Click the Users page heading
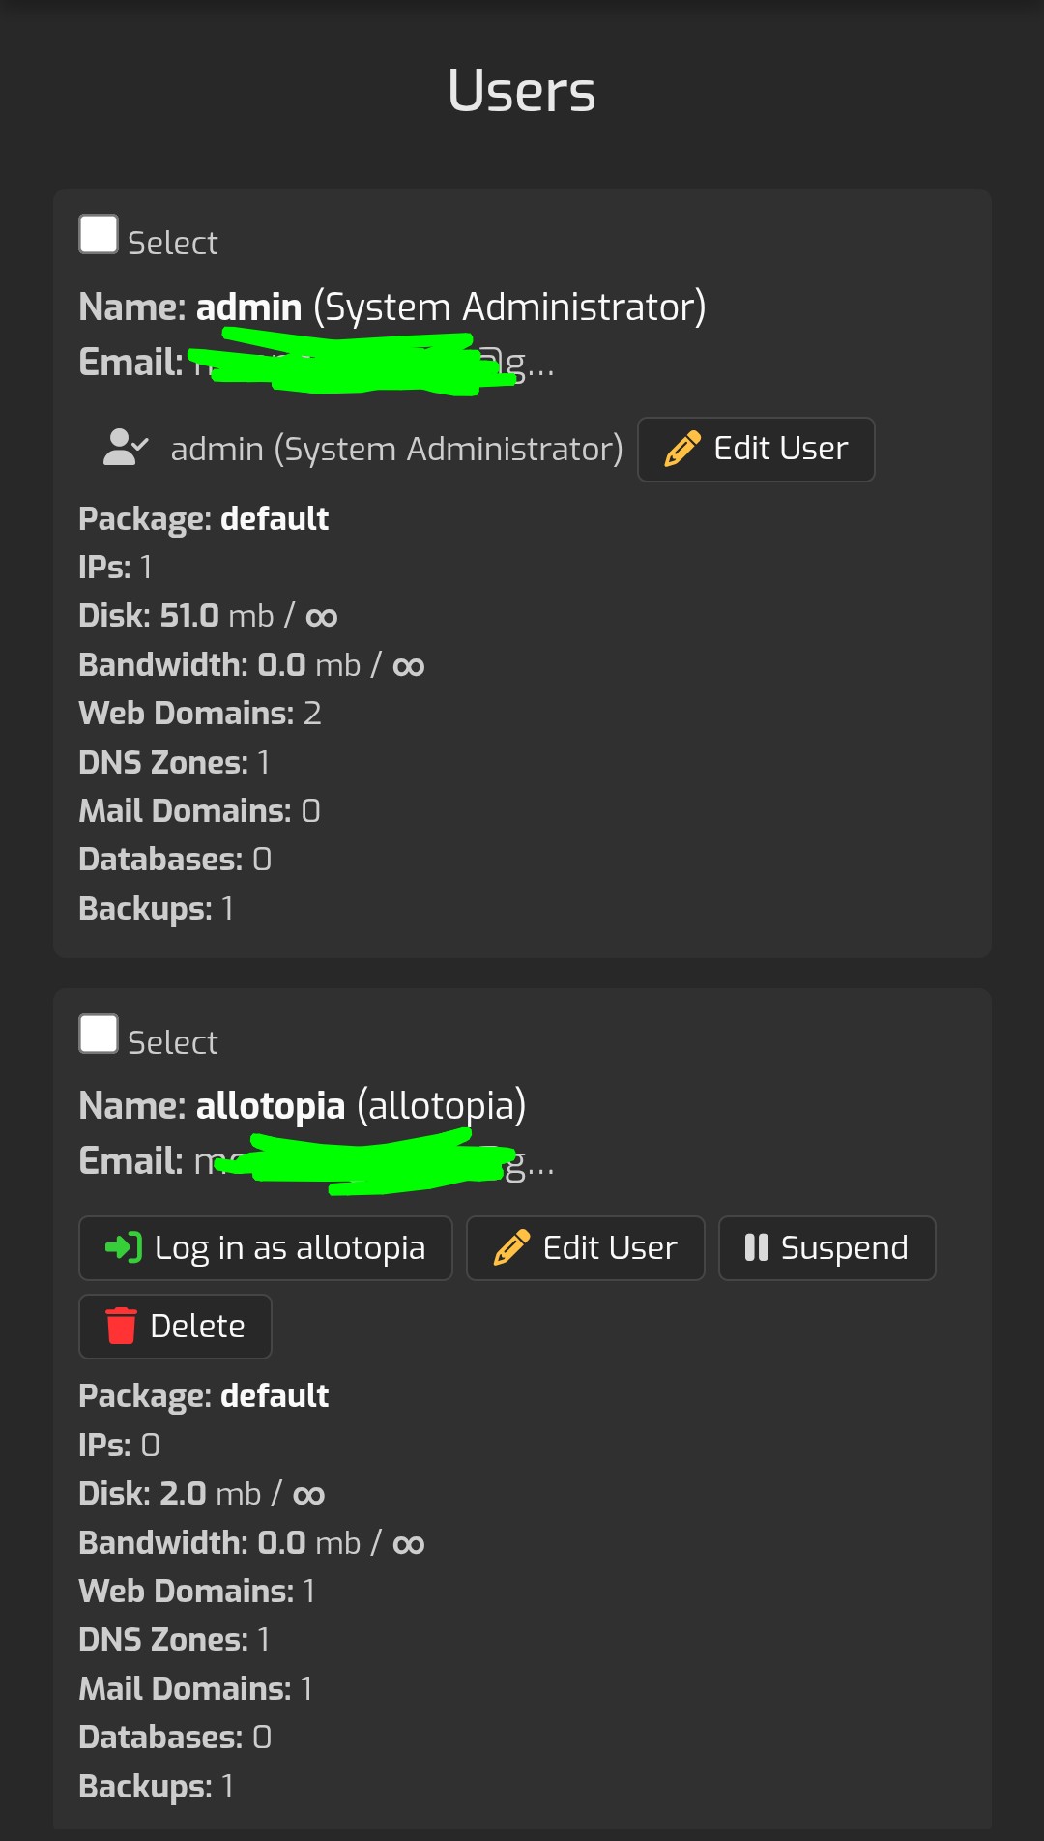 [522, 92]
